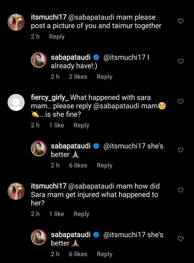Tap the heart on fiercy_girly_'s comment
Viewport: 194px width, 263px height.
click(x=181, y=102)
